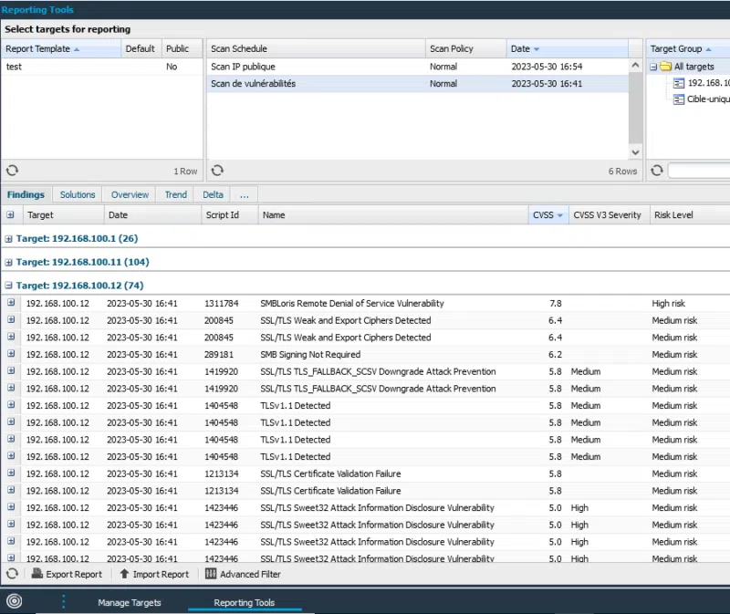This screenshot has height=614, width=730.
Task: Expand Target 192.168.100.1 group
Action: tap(9, 239)
